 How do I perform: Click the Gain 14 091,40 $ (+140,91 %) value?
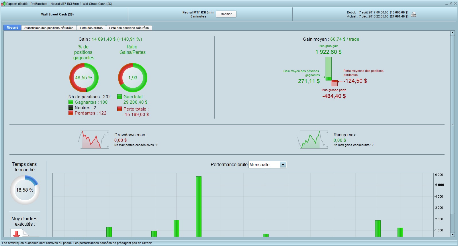[x=117, y=39]
